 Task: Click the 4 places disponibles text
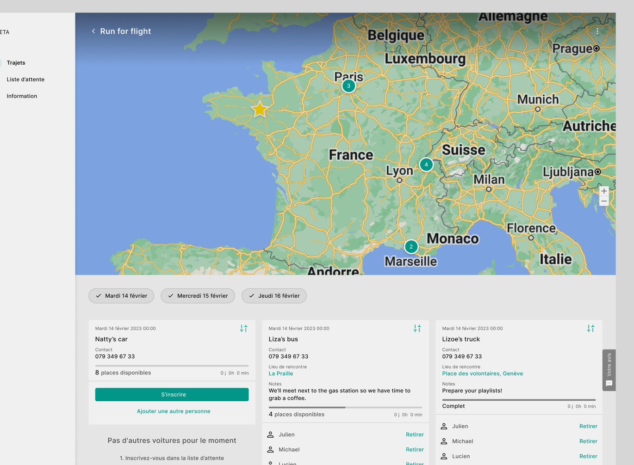pos(297,414)
